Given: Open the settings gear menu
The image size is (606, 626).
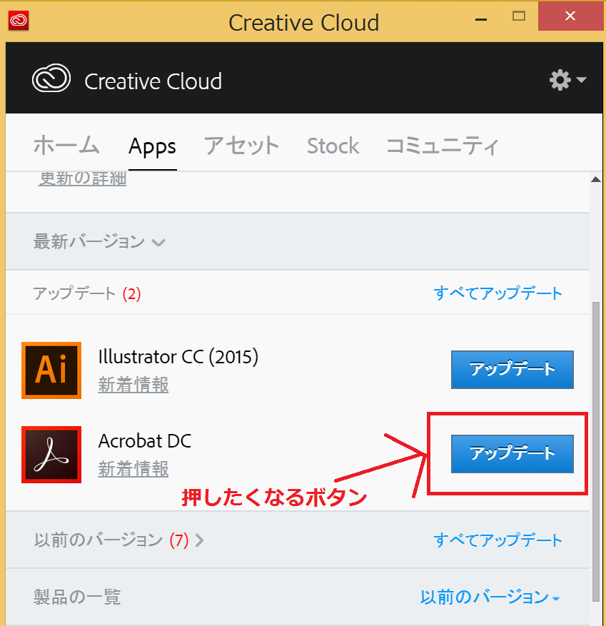Looking at the screenshot, I should (567, 80).
